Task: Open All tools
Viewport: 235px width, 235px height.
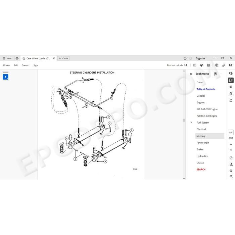Action: point(6,65)
